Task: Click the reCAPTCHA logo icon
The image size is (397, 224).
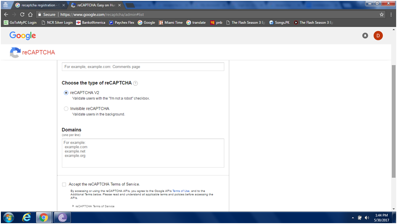Action: point(15,53)
